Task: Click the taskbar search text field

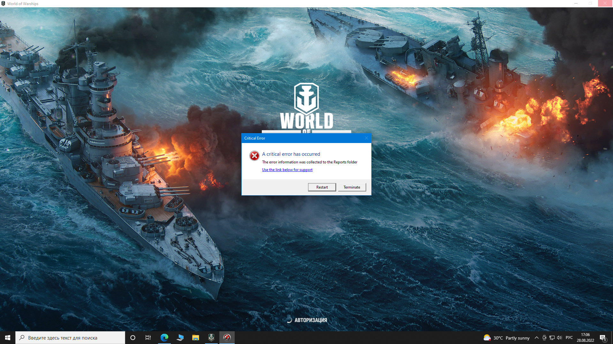Action: click(x=70, y=338)
